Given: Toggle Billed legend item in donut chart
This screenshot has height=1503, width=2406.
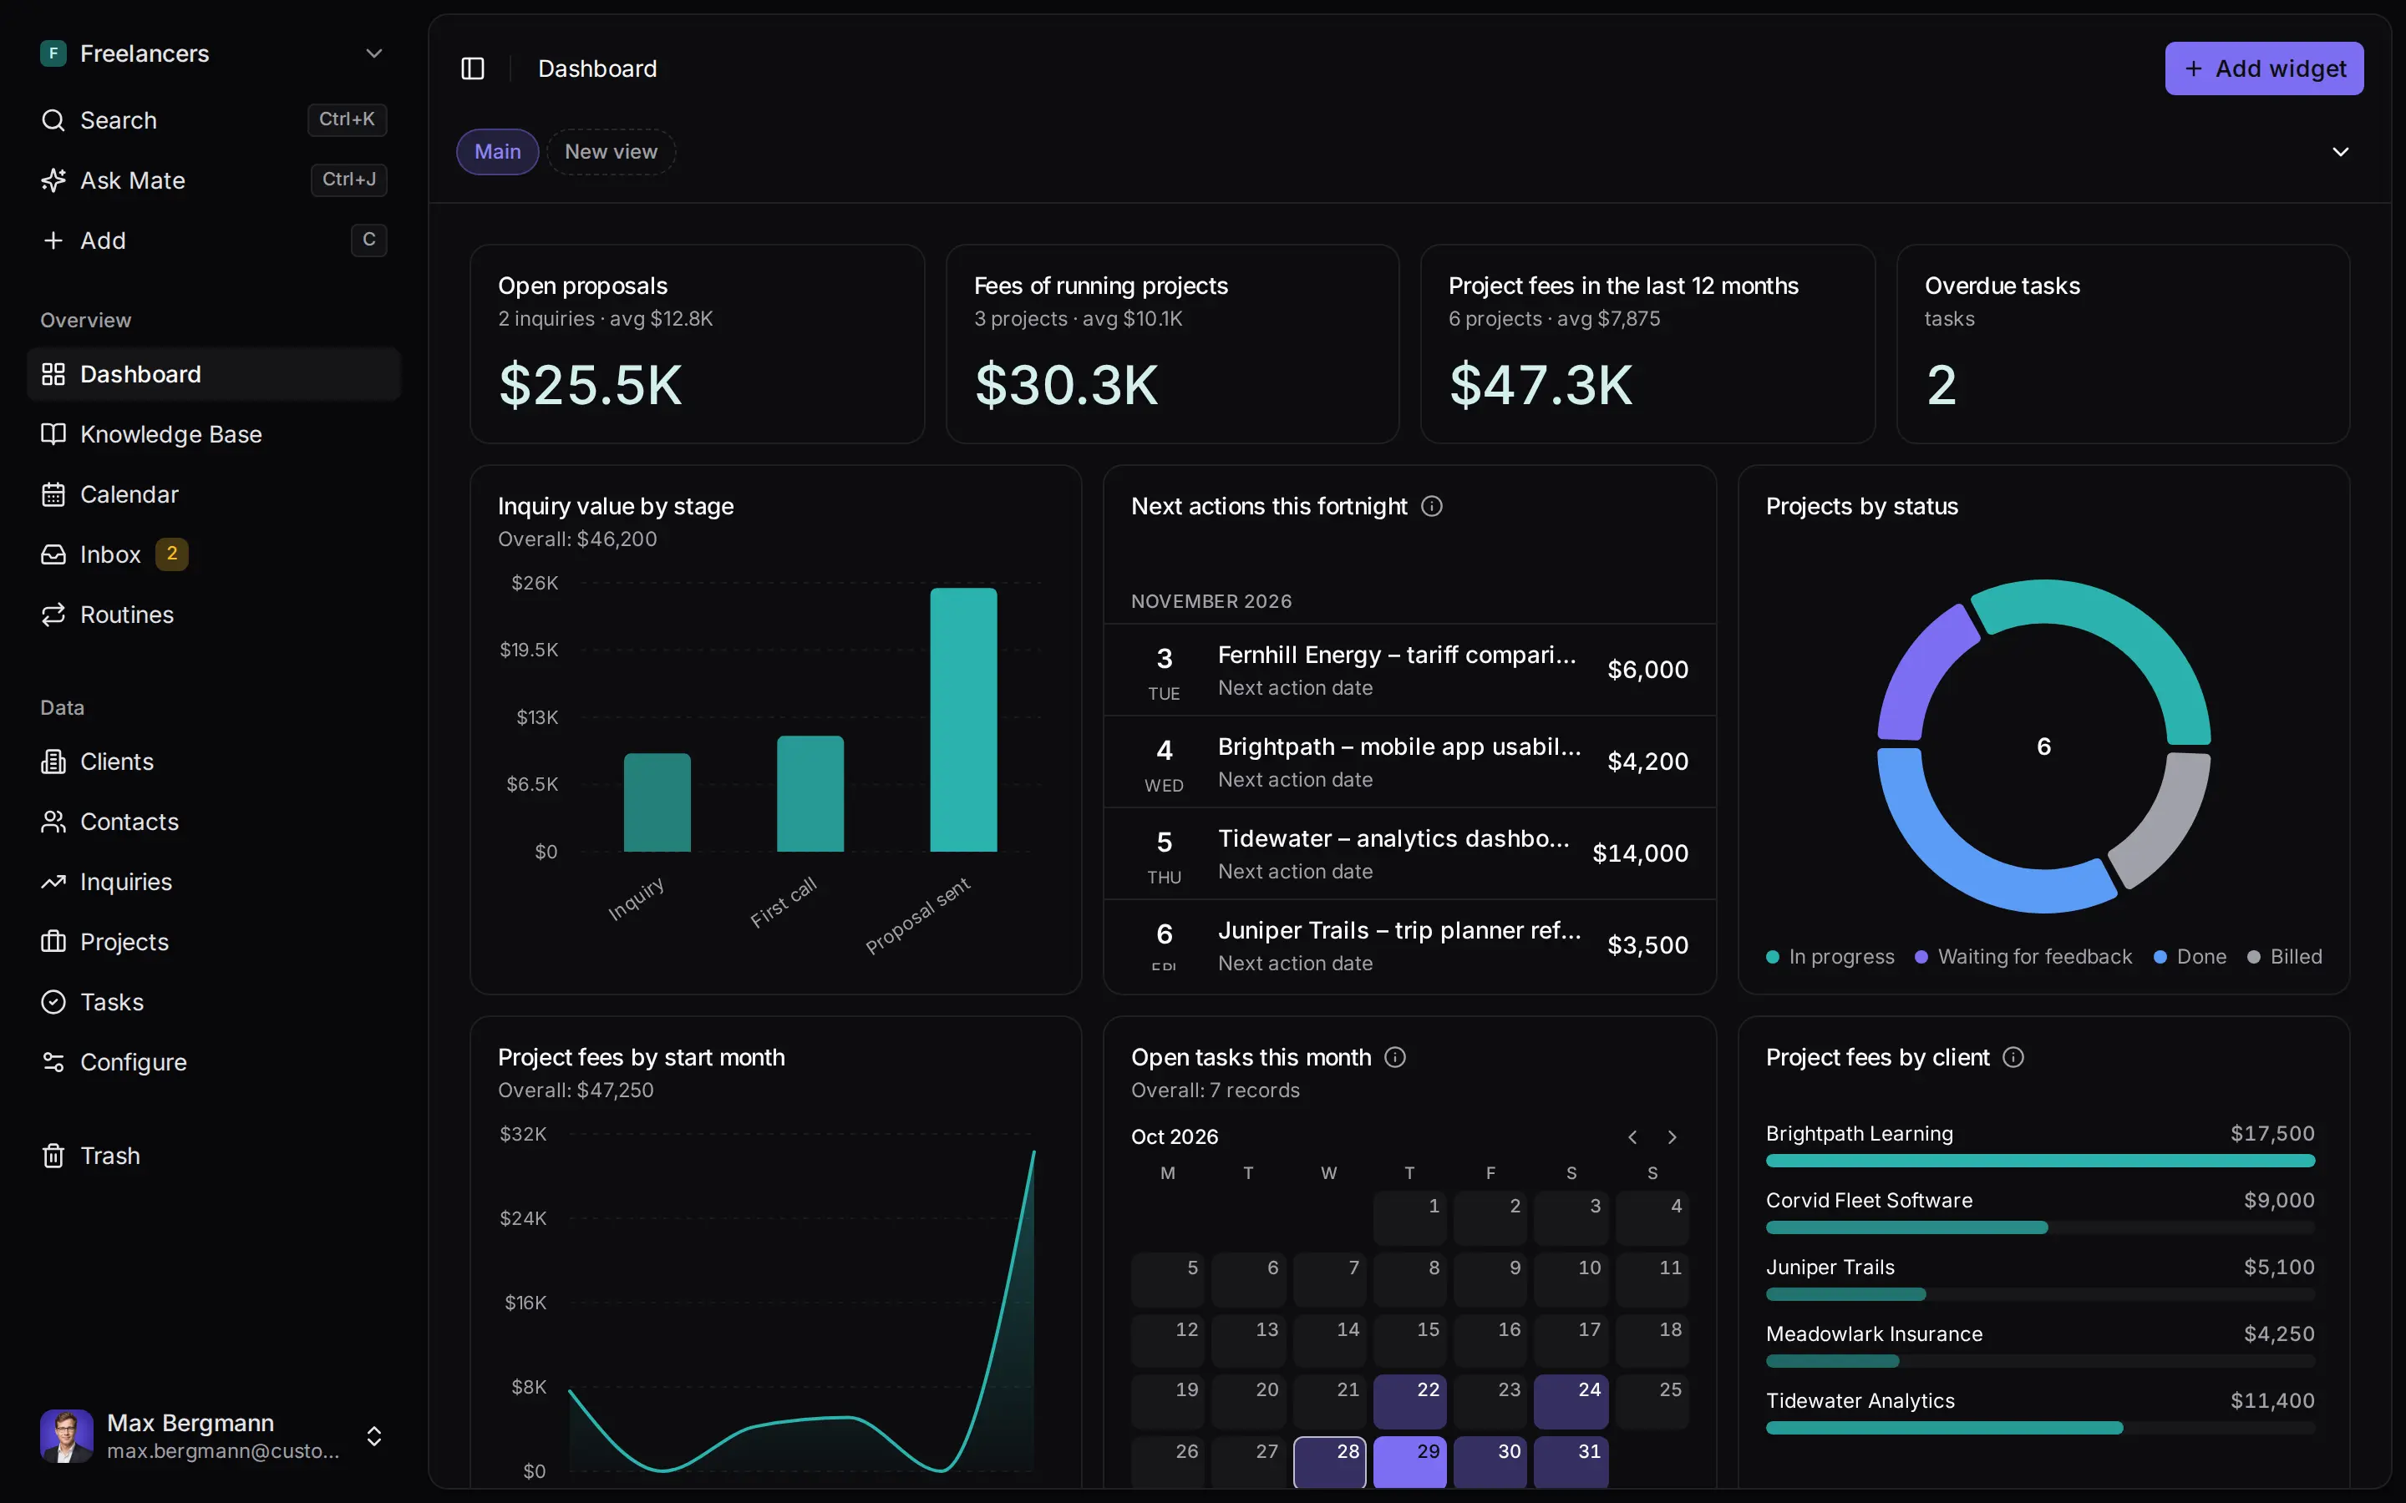Looking at the screenshot, I should (x=2285, y=956).
